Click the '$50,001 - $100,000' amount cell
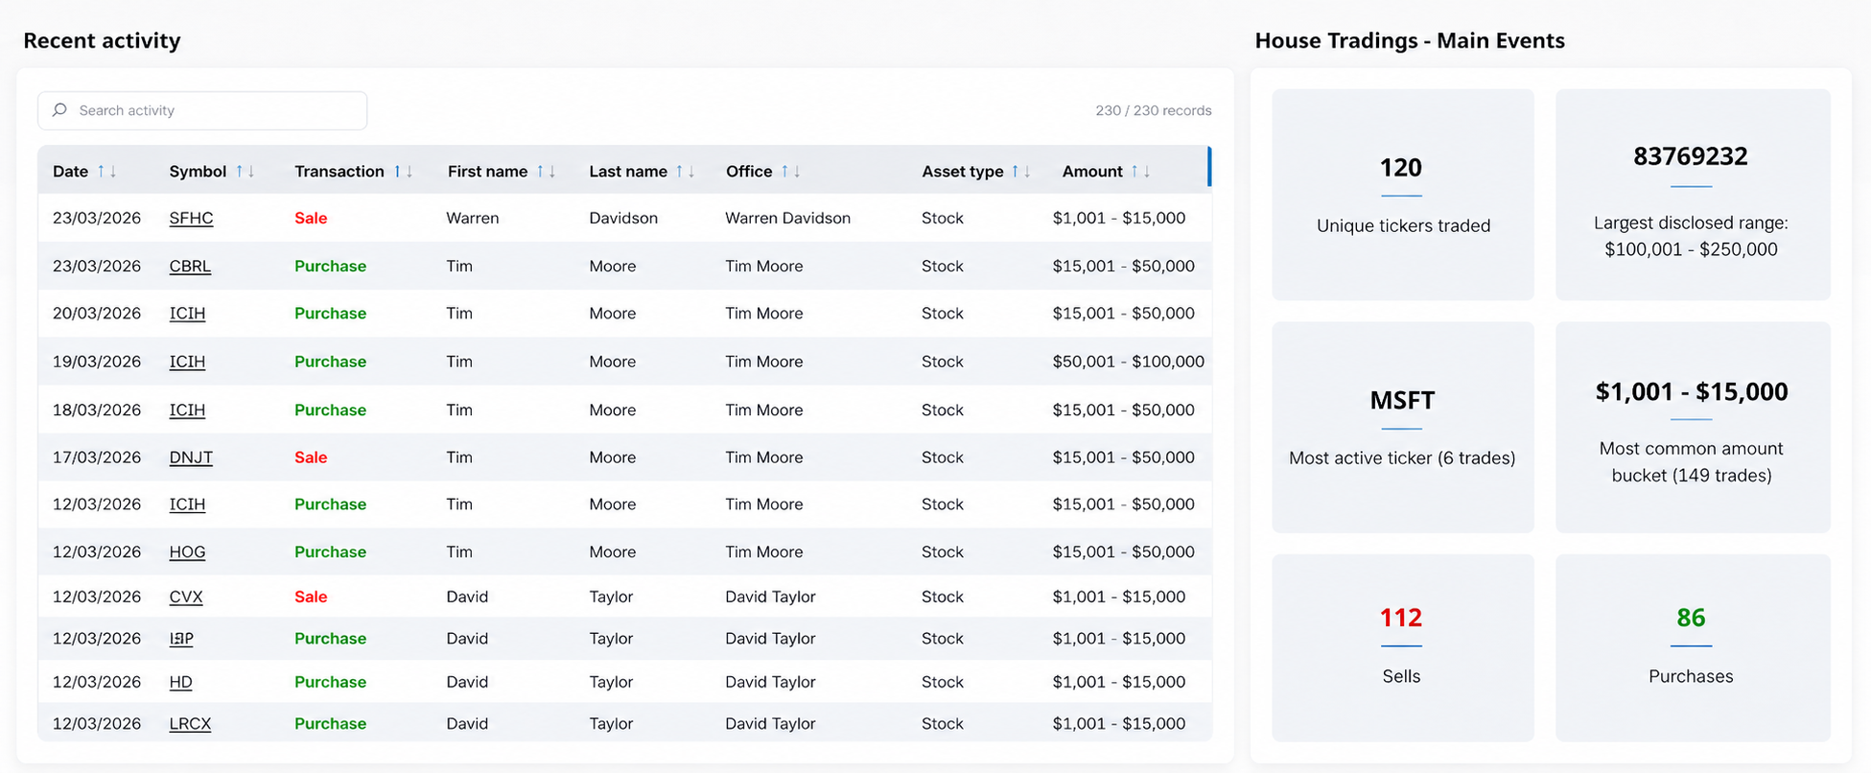 coord(1128,362)
